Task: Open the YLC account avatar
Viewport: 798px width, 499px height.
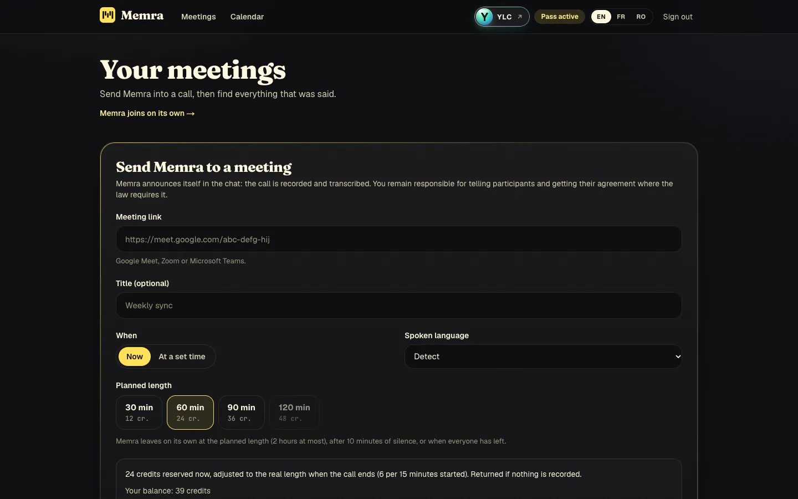Action: click(484, 17)
